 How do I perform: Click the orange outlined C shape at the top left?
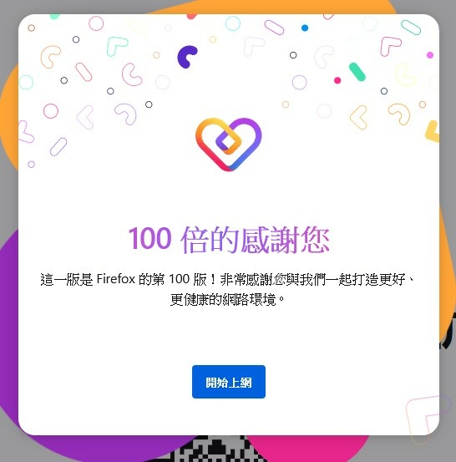click(50, 57)
